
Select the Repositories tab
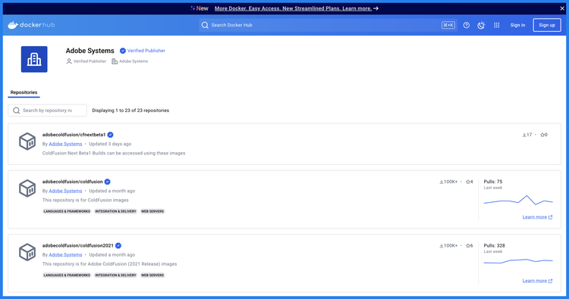coord(24,92)
